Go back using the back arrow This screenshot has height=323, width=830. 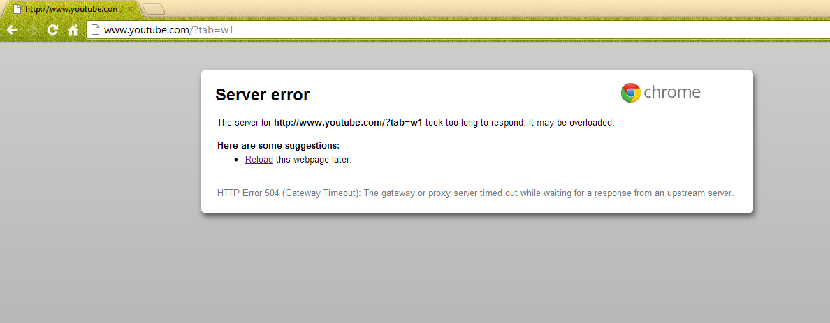coord(12,30)
